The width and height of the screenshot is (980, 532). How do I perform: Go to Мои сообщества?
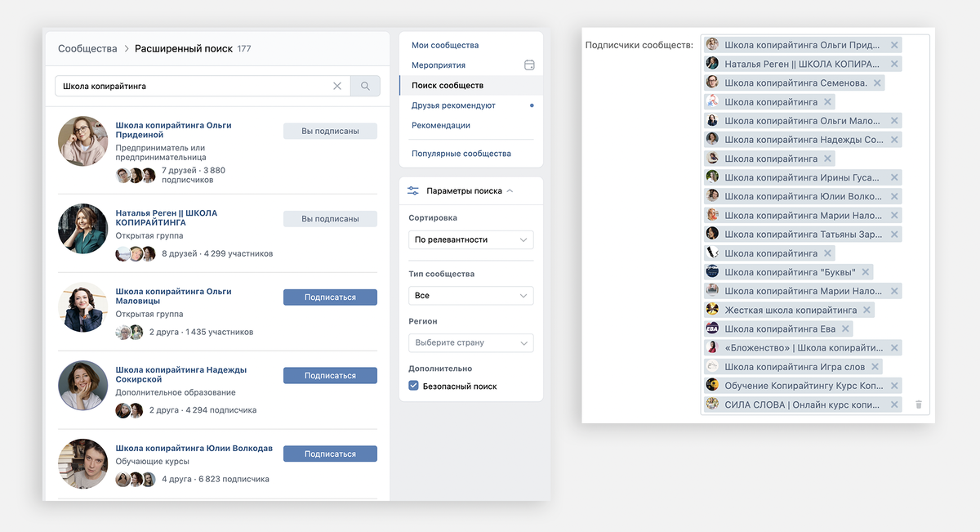(x=445, y=45)
